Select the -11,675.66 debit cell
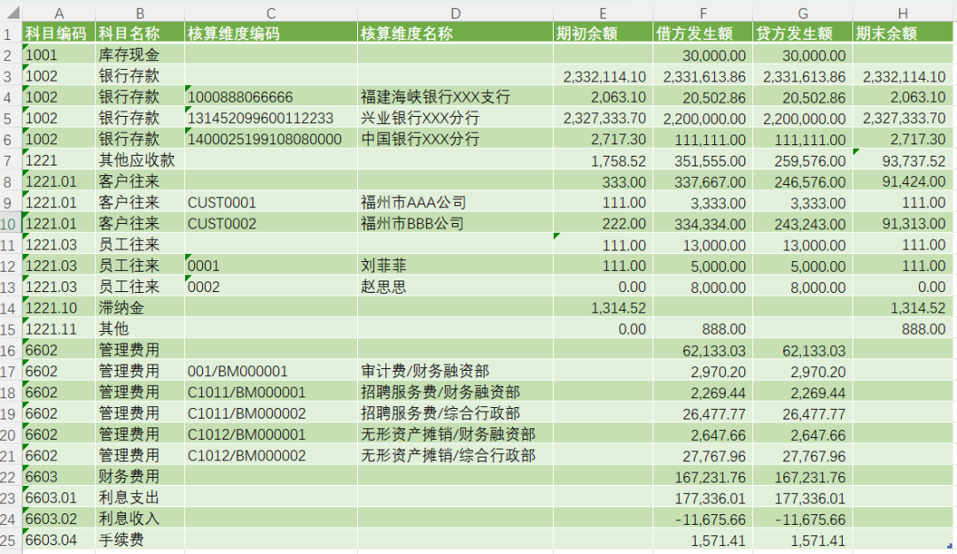Screen dimensions: 957x554 (703, 519)
